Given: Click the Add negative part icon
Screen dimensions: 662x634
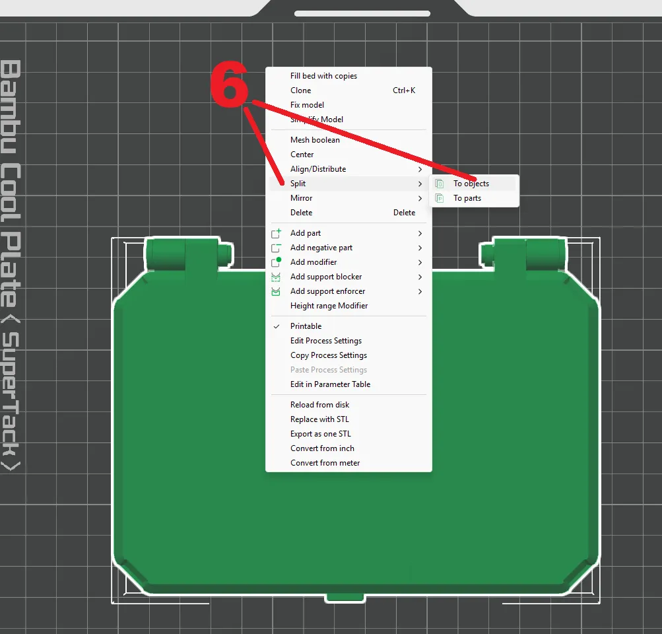Looking at the screenshot, I should coord(276,248).
